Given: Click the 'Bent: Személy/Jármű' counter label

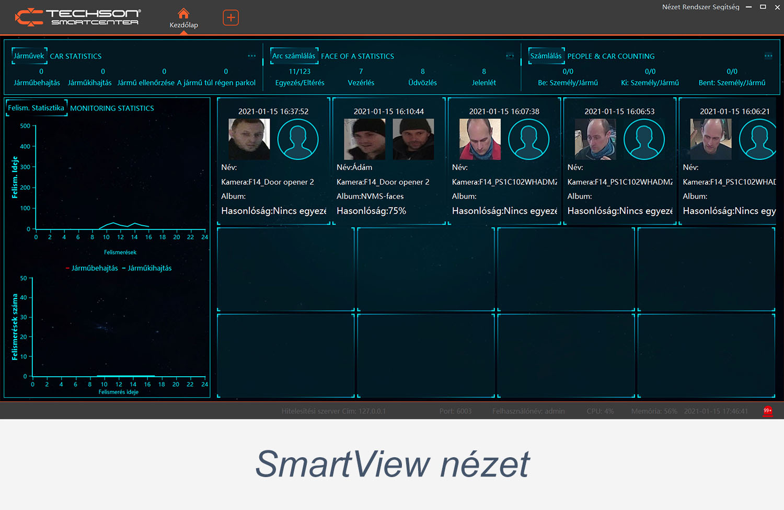Looking at the screenshot, I should [732, 83].
